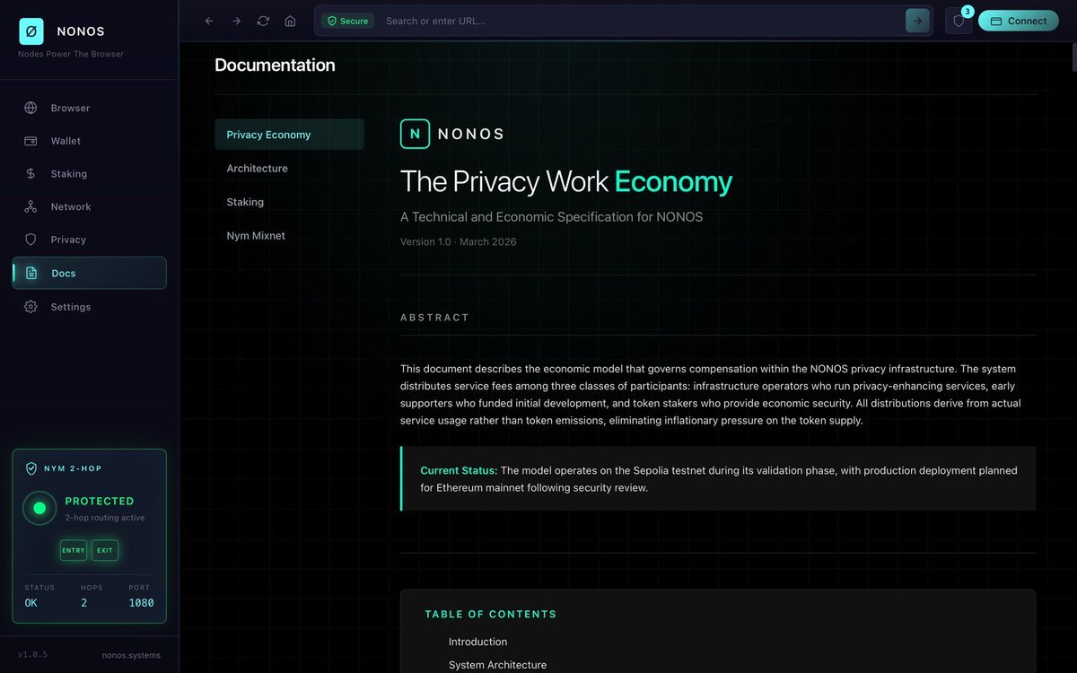Click the Connect wallet button

pyautogui.click(x=1019, y=21)
